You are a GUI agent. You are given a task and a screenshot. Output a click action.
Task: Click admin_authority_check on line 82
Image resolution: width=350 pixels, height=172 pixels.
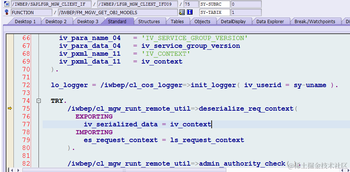[x=242, y=163]
